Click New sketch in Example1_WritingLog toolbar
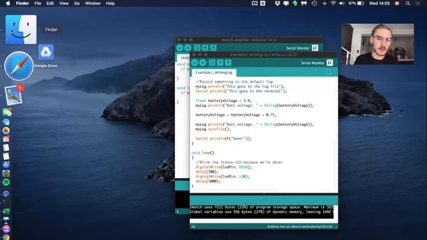Viewport: 427px width, 240px height. coord(212,63)
